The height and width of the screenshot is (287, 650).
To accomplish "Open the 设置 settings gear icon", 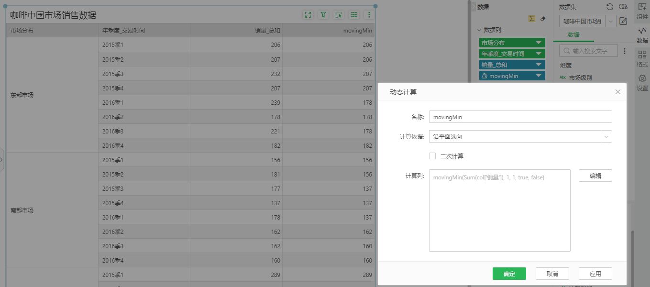I will (642, 83).
